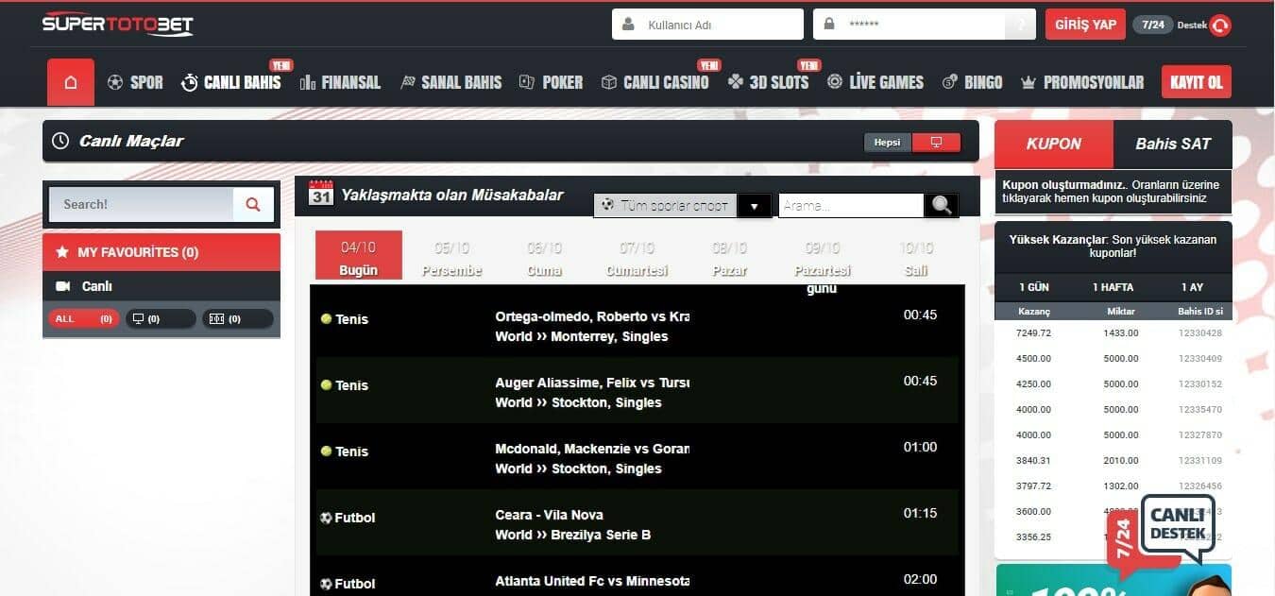Open bet ID 12335470
Screen dimensions: 1275x596
1200,409
